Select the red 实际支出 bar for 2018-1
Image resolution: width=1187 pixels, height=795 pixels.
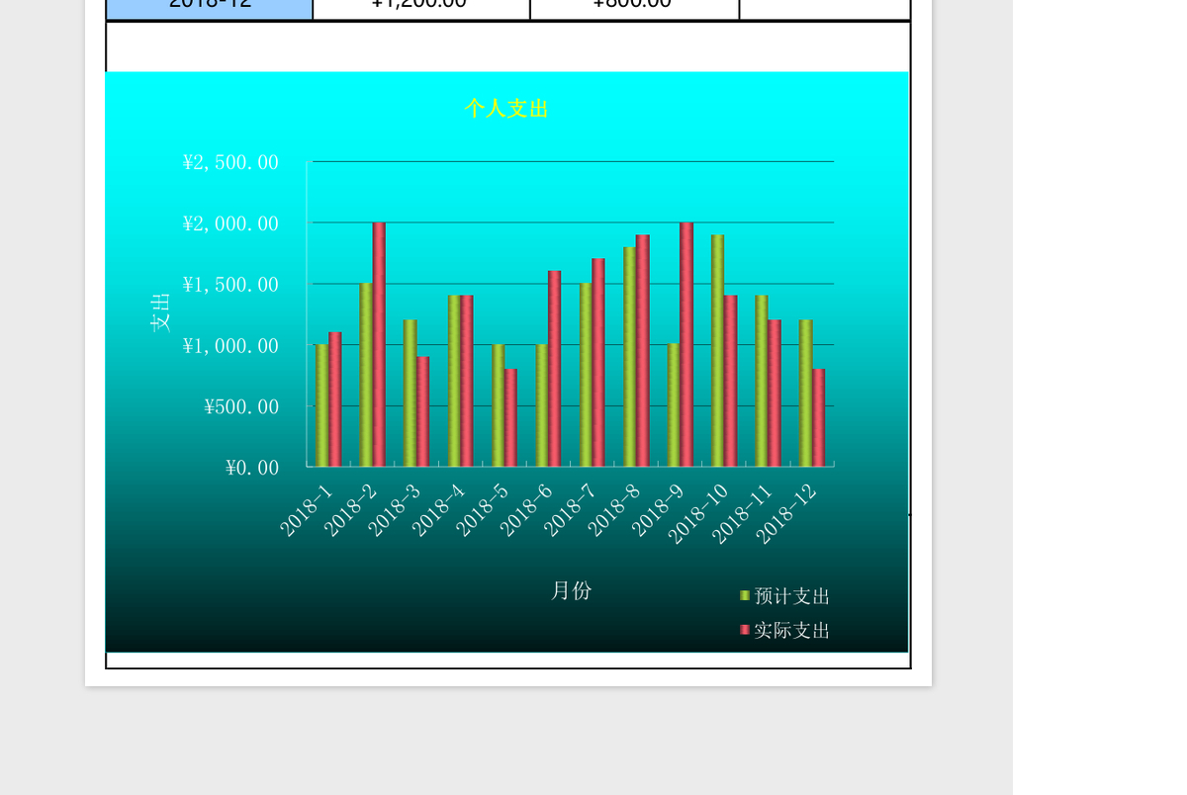click(335, 399)
